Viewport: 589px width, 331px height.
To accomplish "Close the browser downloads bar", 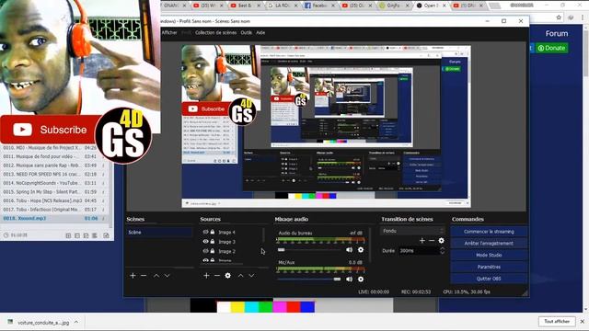I will coord(583,322).
